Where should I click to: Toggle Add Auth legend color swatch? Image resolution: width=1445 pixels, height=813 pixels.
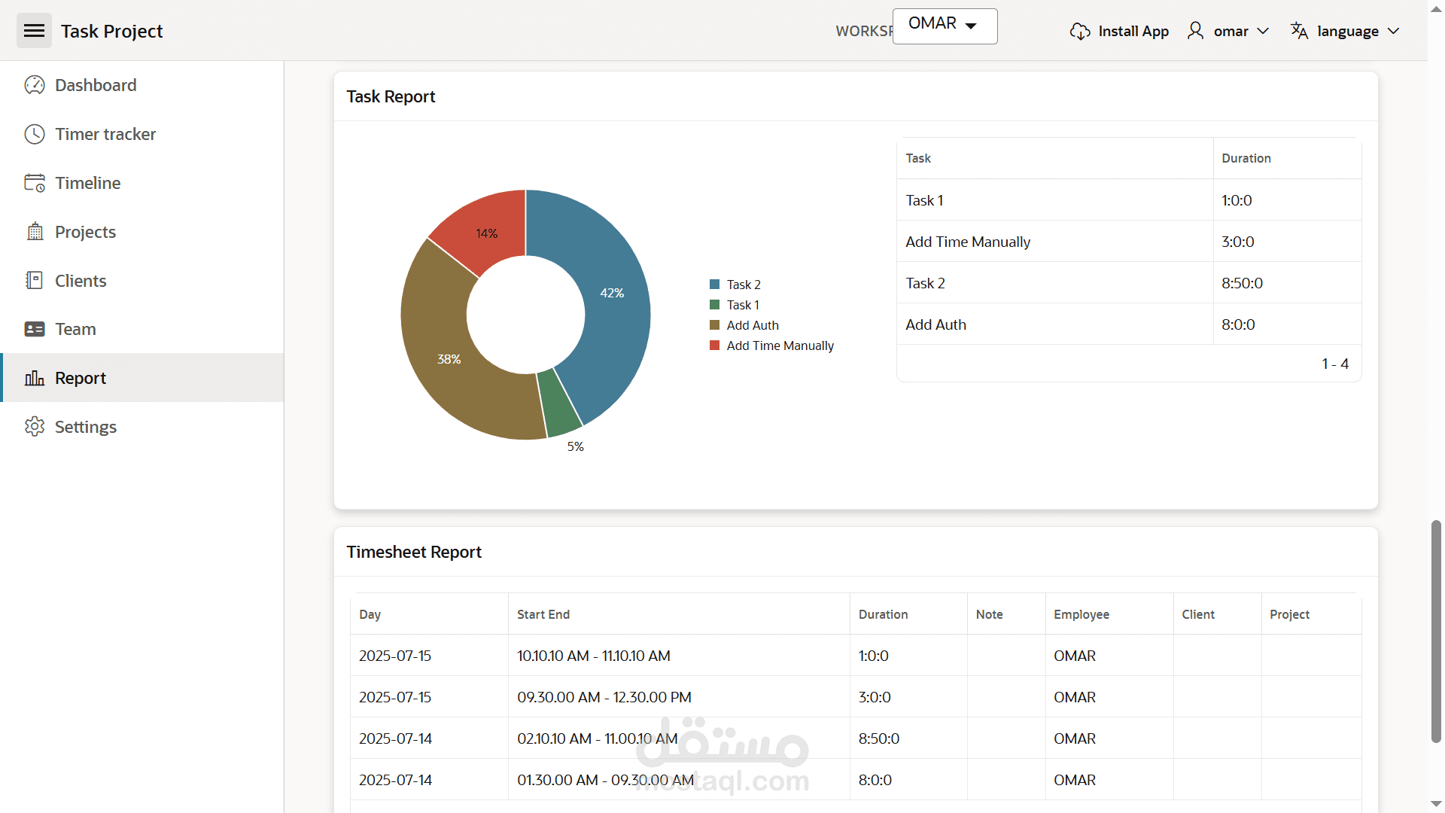click(x=714, y=325)
